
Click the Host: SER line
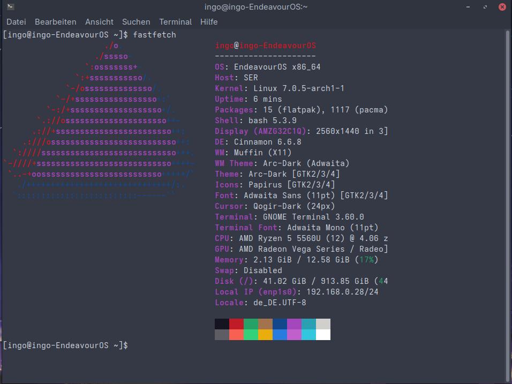[x=236, y=78]
